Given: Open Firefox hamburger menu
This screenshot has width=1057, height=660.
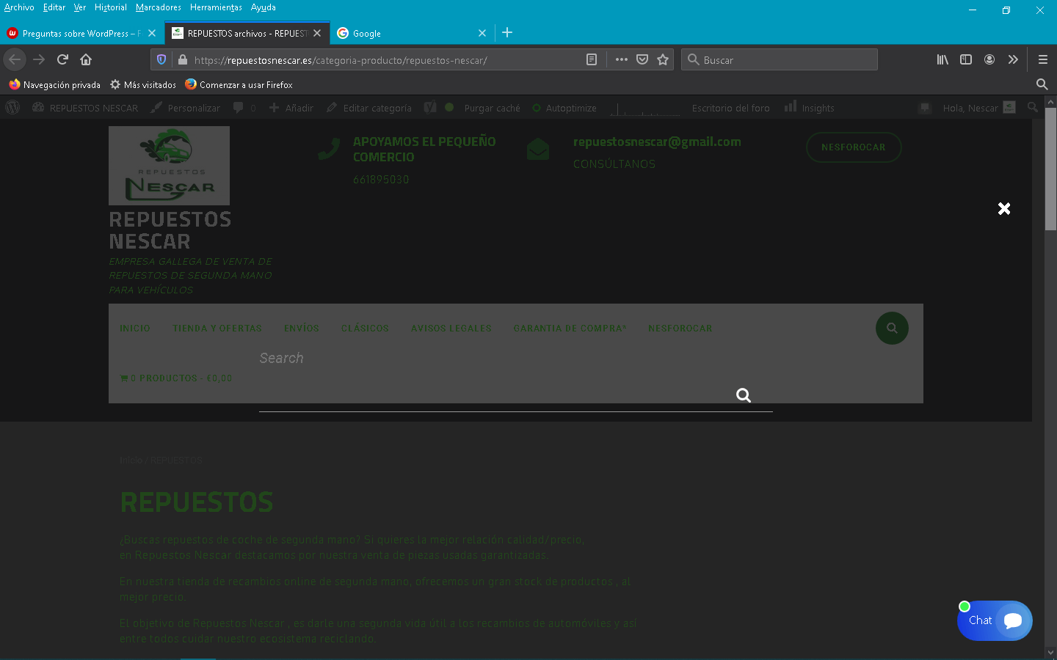Looking at the screenshot, I should coord(1042,59).
